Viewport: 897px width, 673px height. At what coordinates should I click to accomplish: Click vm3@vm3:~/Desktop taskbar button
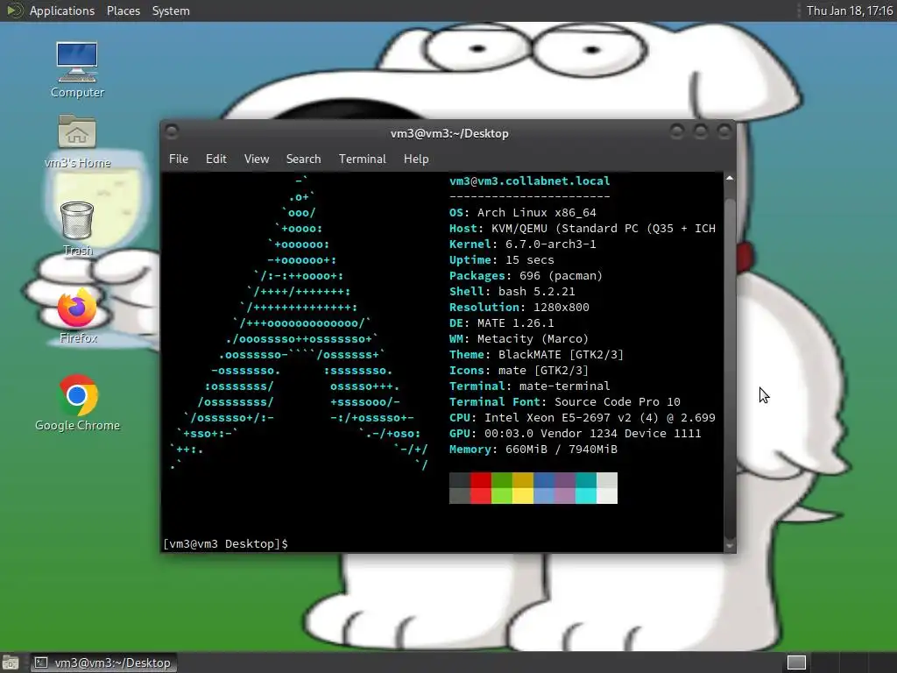point(104,662)
